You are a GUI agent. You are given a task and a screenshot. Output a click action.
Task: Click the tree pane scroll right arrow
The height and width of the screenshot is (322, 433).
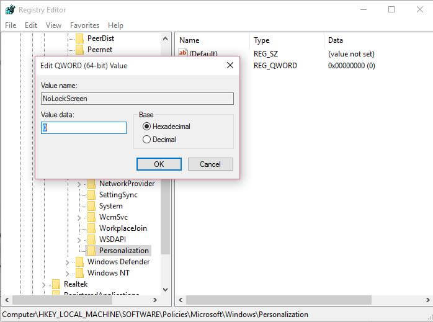pyautogui.click(x=155, y=300)
